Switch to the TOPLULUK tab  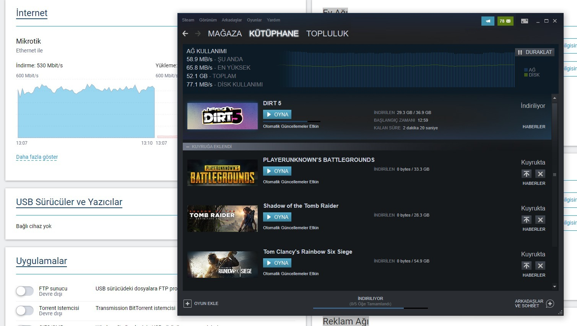(x=327, y=34)
